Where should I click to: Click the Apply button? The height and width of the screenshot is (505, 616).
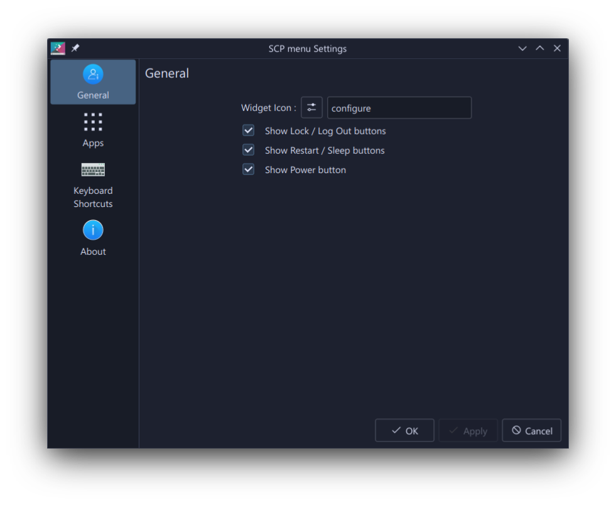pos(468,430)
